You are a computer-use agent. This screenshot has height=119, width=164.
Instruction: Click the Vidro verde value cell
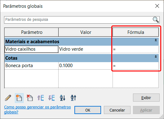pyautogui.click(x=86, y=49)
